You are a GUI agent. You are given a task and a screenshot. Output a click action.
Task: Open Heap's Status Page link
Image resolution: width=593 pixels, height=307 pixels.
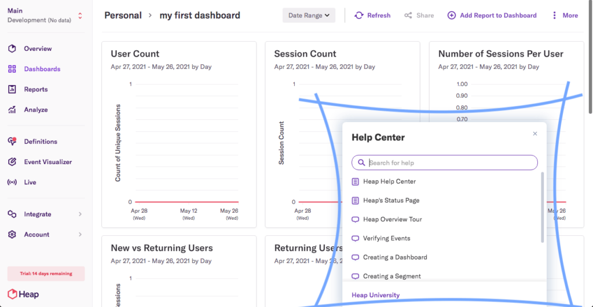[x=391, y=201]
